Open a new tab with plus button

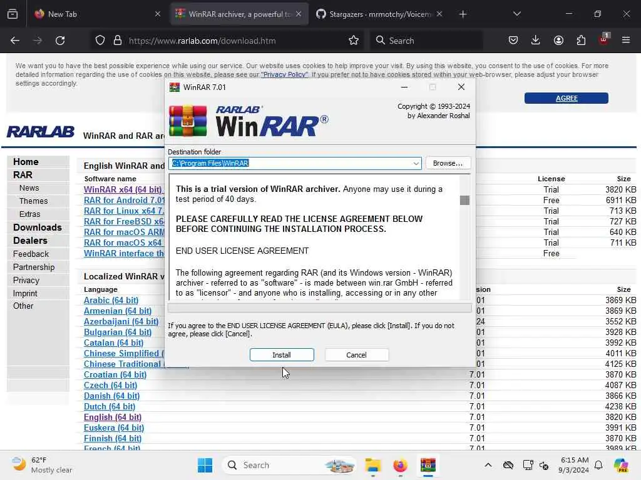click(x=463, y=14)
